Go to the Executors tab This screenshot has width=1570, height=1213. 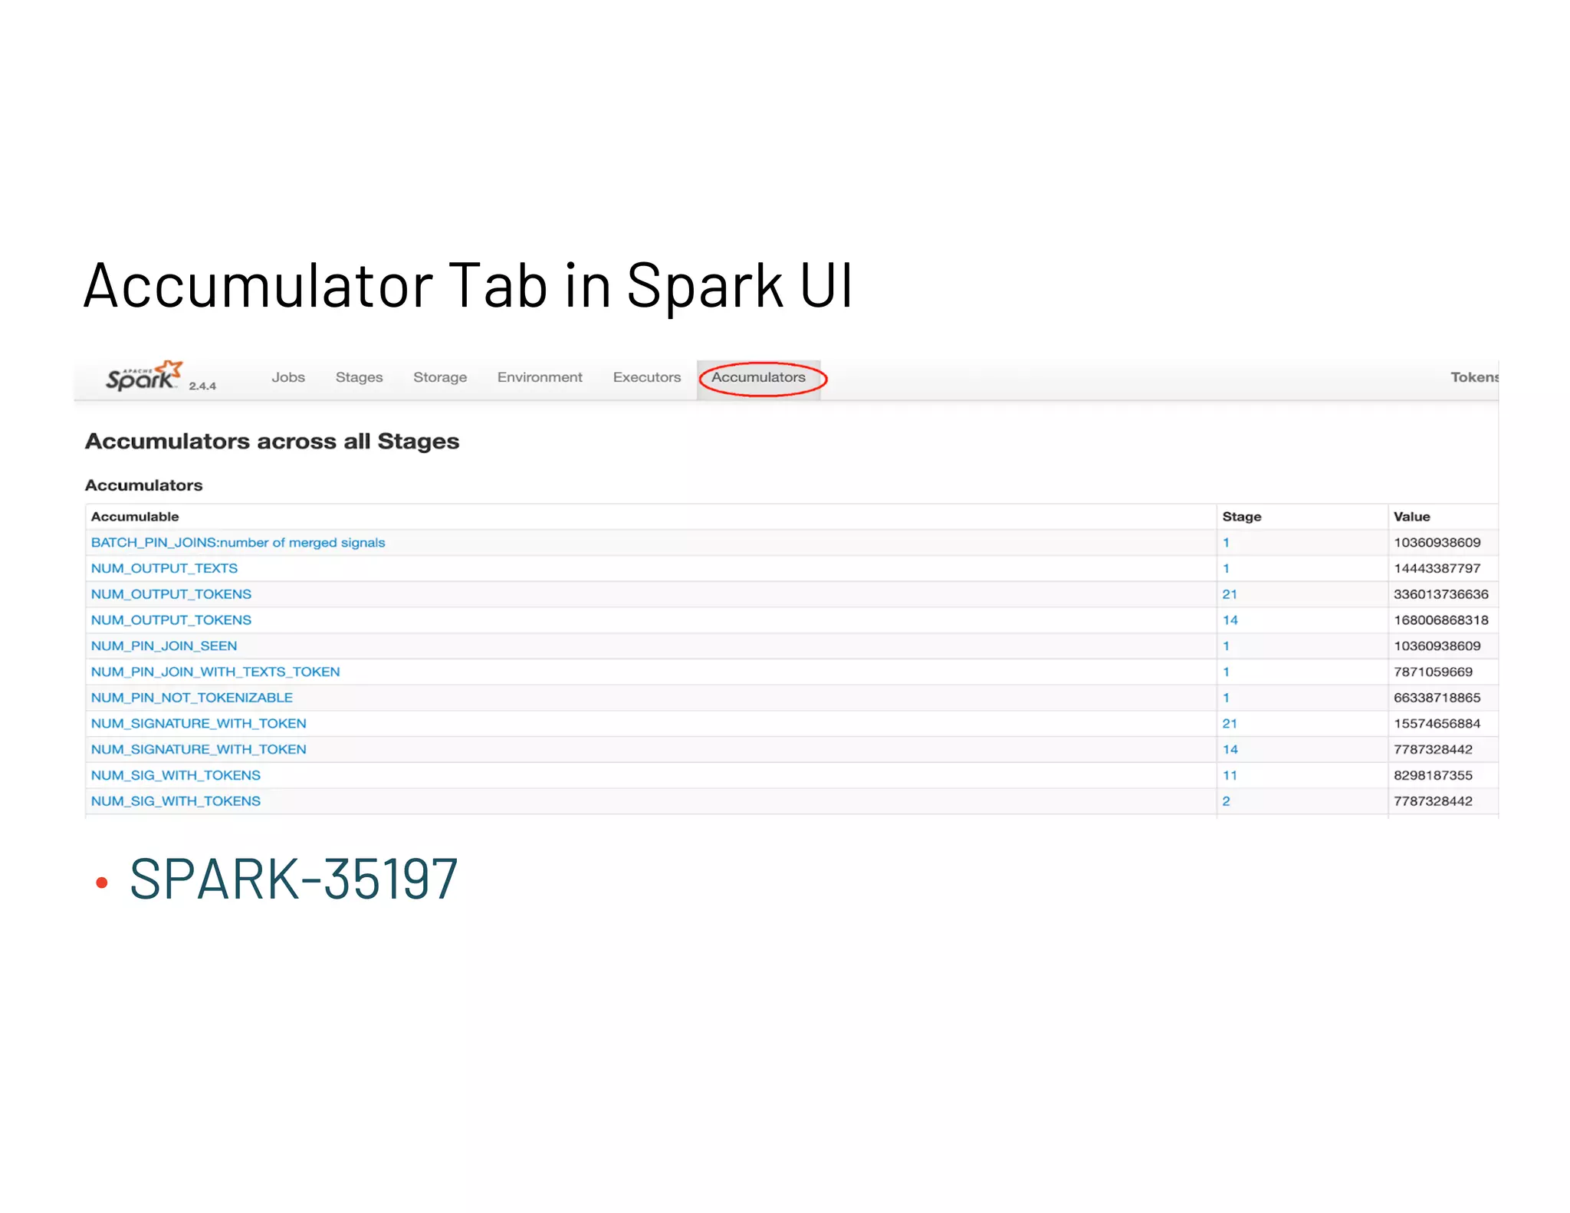coord(647,377)
